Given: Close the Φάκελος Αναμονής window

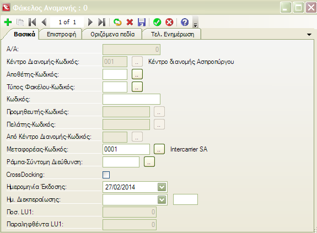Looking at the screenshot, I should click(311, 8).
